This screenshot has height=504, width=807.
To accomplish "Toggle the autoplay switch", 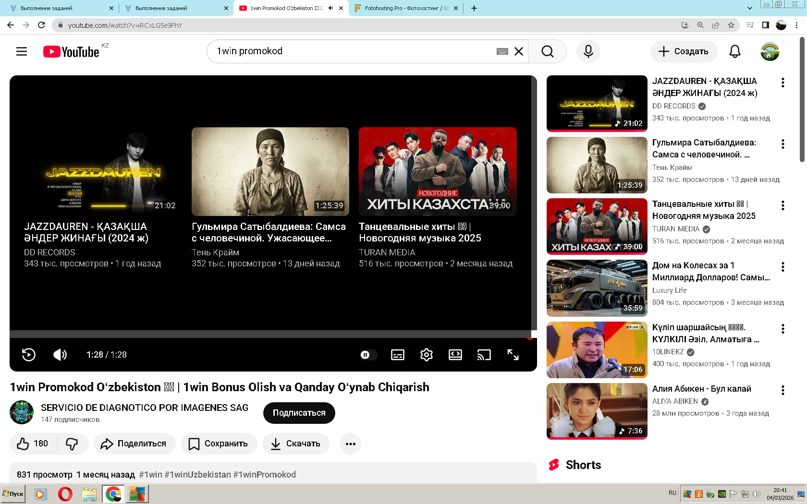I will [367, 355].
